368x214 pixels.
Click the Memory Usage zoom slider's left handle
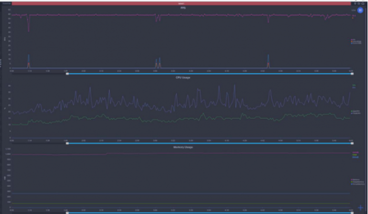(67, 212)
